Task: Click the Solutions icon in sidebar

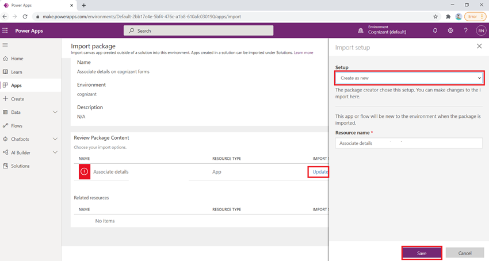Action: point(5,166)
